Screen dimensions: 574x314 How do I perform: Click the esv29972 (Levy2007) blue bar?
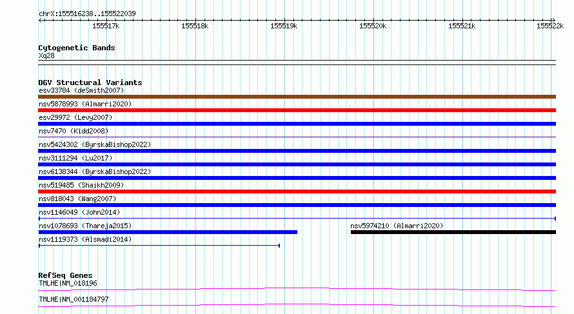point(297,124)
